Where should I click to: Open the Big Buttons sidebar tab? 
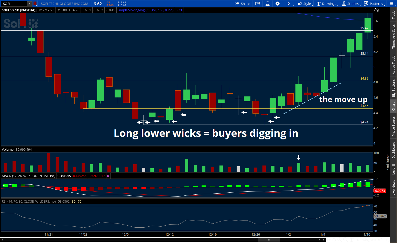pyautogui.click(x=394, y=88)
